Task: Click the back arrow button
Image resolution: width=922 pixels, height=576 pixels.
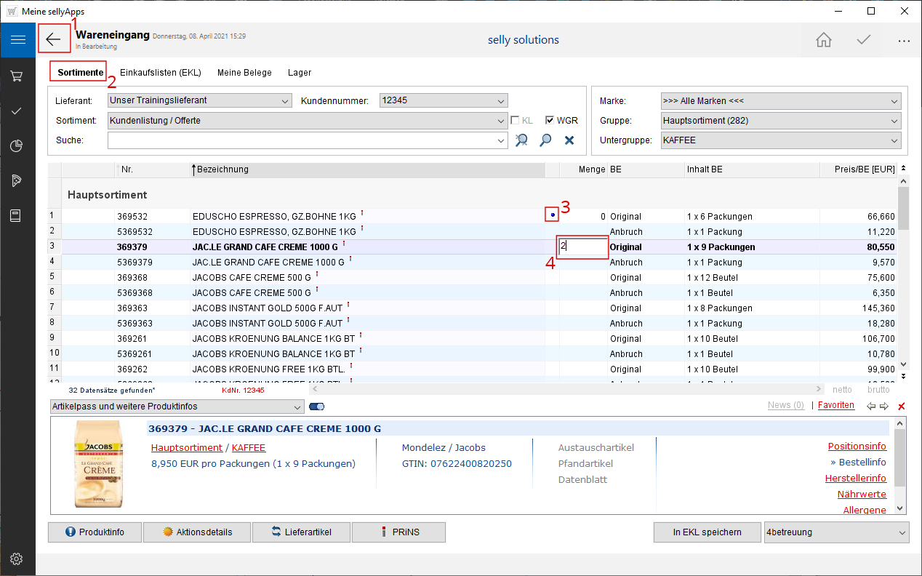Action: pos(54,39)
